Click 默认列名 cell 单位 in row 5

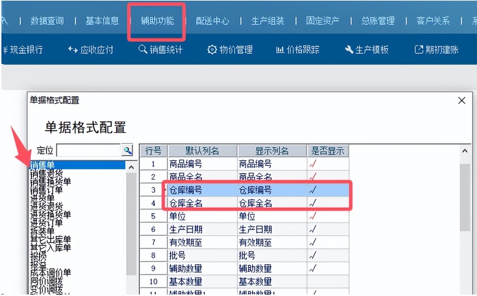202,216
